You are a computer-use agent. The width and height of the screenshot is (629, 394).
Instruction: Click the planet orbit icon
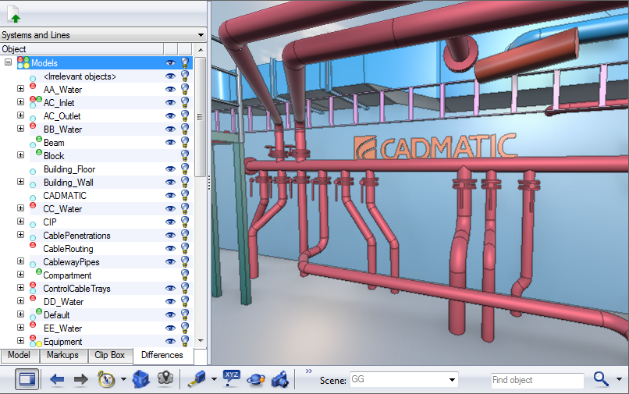[x=255, y=379]
